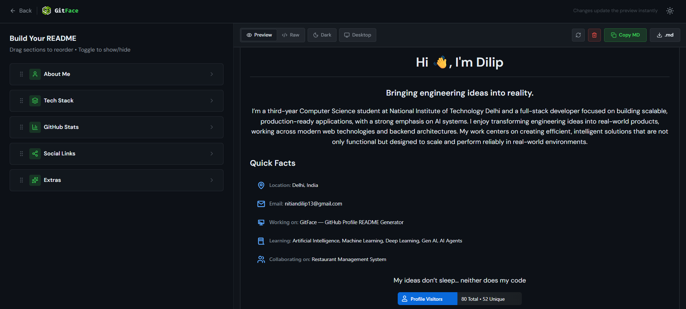686x309 pixels.
Task: Toggle the light theme sun icon
Action: coord(670,11)
